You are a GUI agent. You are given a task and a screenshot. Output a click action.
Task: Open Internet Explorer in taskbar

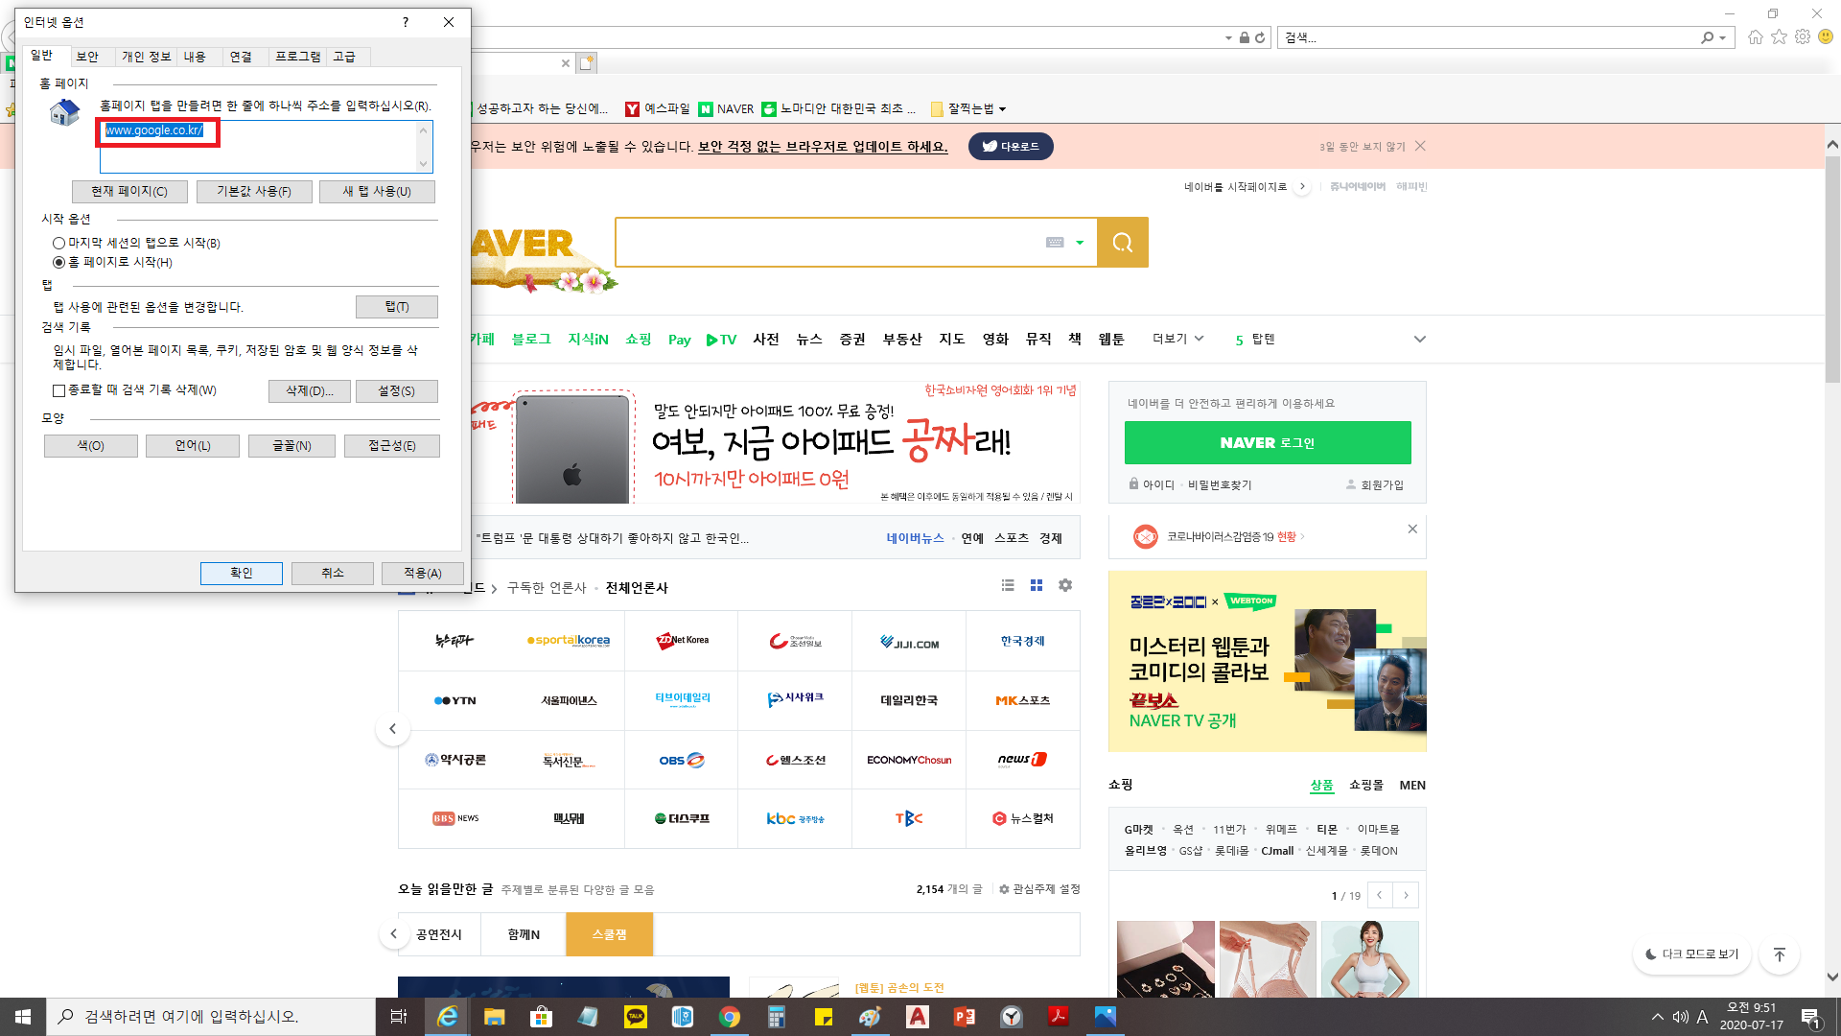pyautogui.click(x=447, y=1017)
